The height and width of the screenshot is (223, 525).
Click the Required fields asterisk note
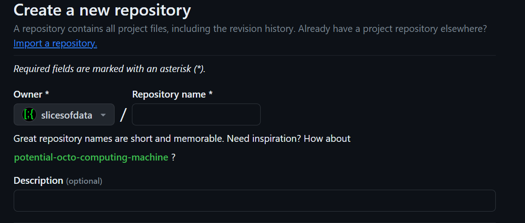click(110, 69)
